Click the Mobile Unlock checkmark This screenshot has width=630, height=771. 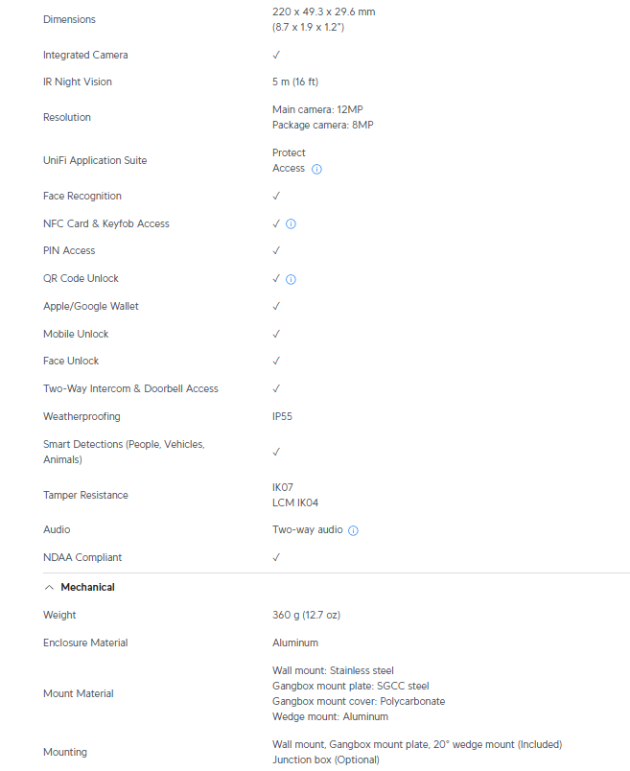coord(276,334)
